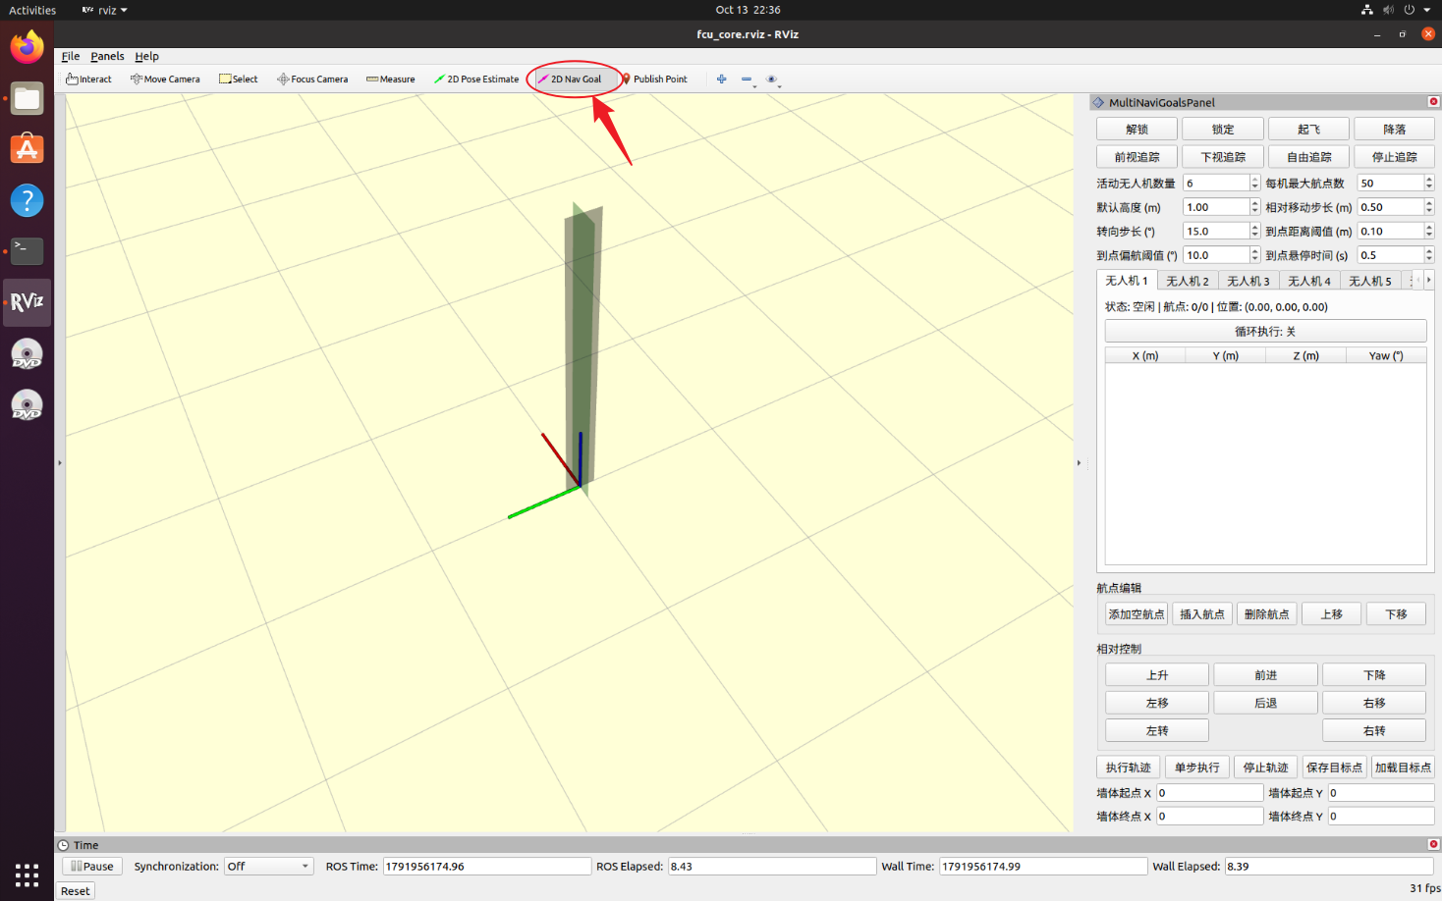This screenshot has height=901, width=1442.
Task: Pause the time with Pause button
Action: (x=92, y=866)
